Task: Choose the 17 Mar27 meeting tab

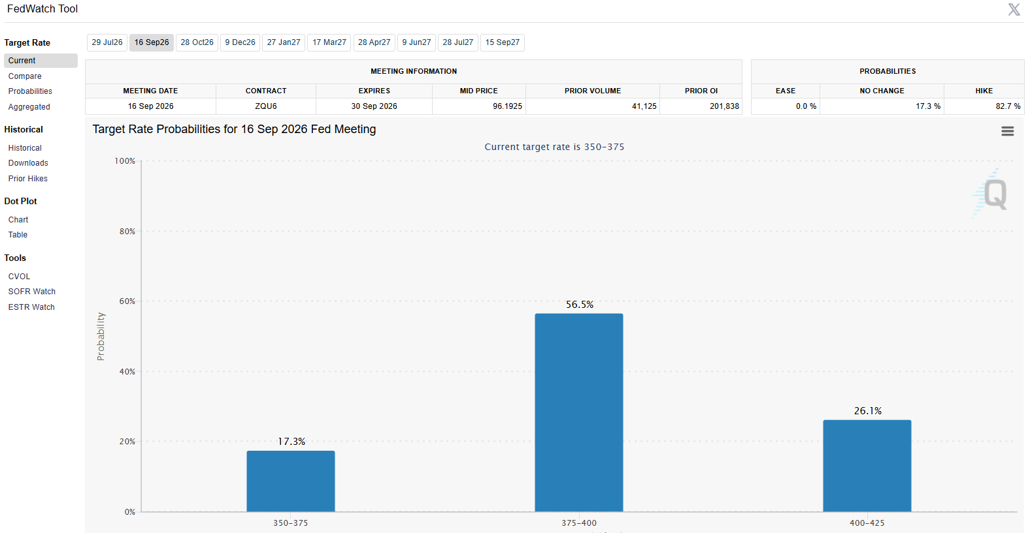Action: [x=329, y=42]
